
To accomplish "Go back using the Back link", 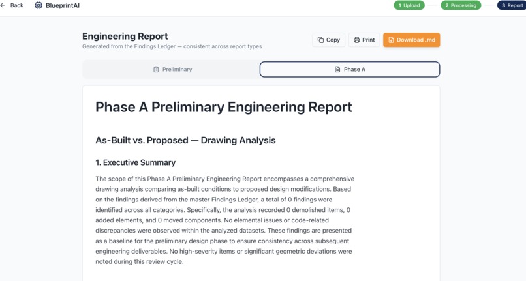I will [12, 5].
